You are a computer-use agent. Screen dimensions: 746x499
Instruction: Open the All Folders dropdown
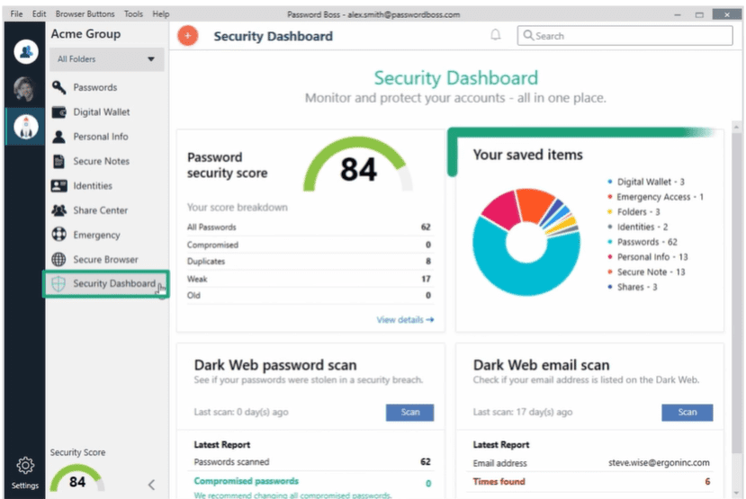click(106, 59)
